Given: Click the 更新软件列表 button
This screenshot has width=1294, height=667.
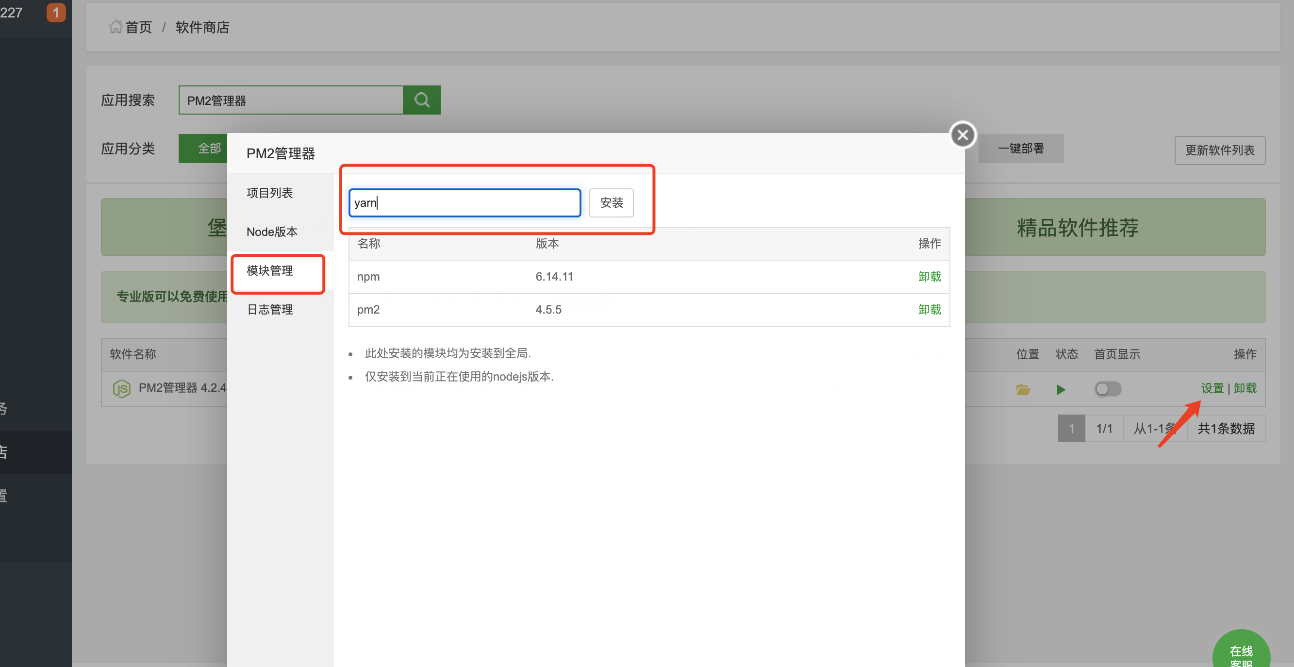Looking at the screenshot, I should click(x=1219, y=150).
